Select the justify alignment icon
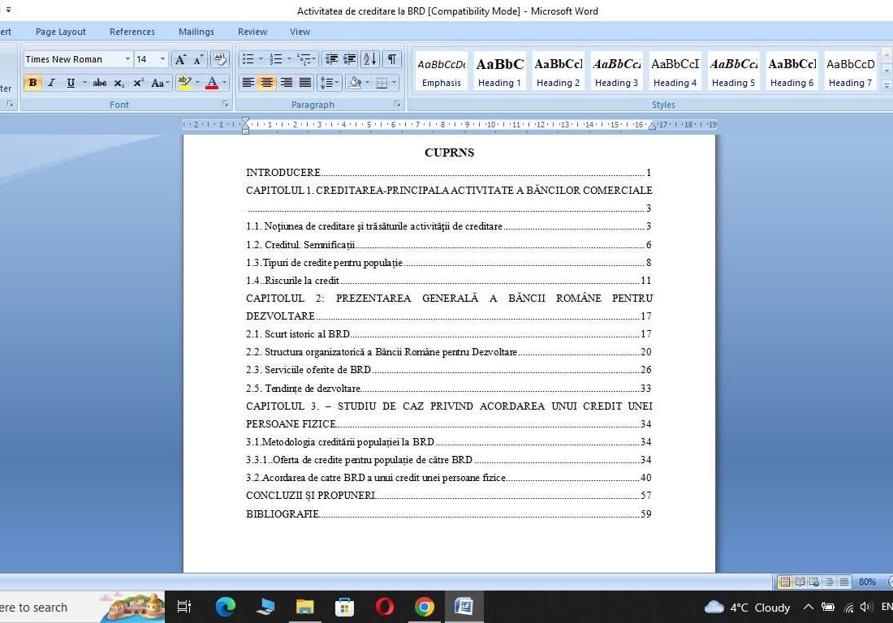Image resolution: width=893 pixels, height=623 pixels. point(306,82)
